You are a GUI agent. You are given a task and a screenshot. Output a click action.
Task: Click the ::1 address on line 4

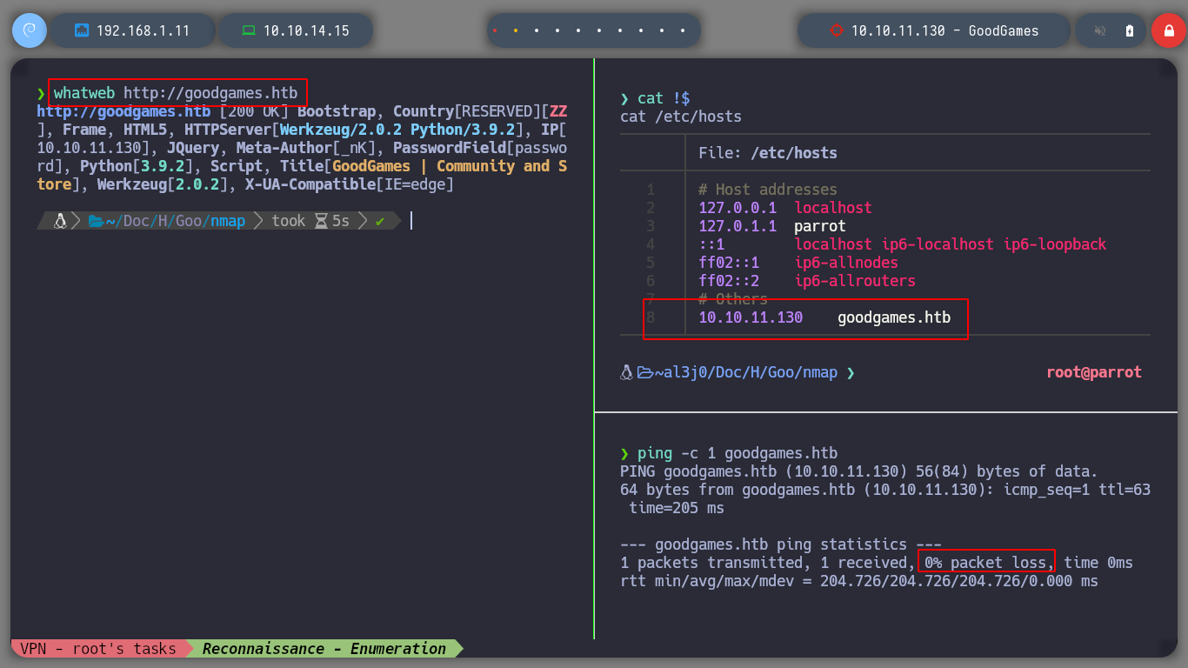[711, 244]
